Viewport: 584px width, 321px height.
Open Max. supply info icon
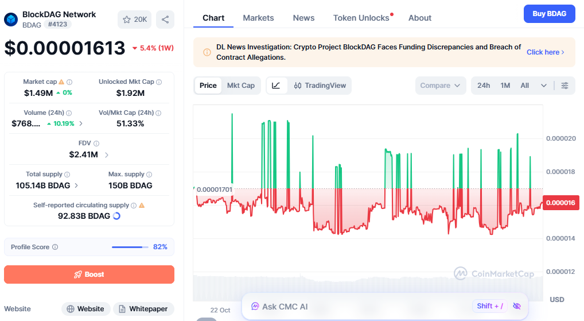pos(149,175)
